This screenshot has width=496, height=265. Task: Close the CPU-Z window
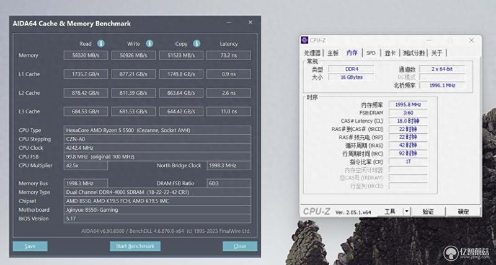(471, 40)
